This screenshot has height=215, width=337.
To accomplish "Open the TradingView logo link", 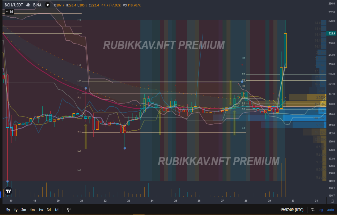I will pyautogui.click(x=8, y=191).
